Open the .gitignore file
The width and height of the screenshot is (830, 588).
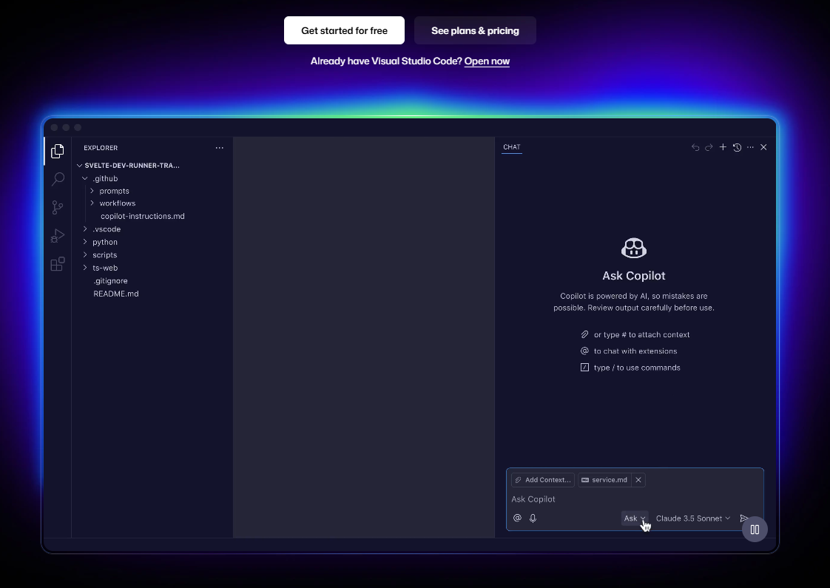[110, 280]
